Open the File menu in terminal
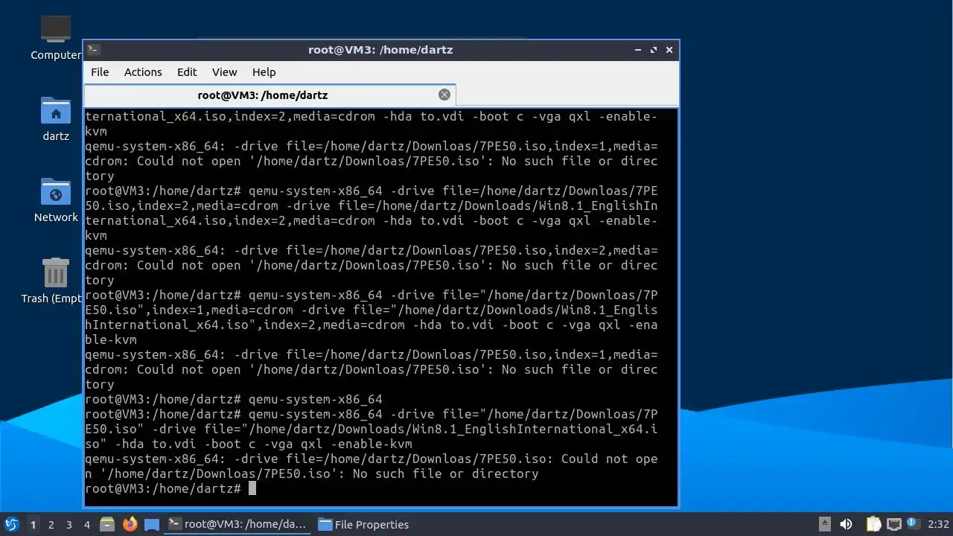Image resolution: width=953 pixels, height=536 pixels. 100,72
